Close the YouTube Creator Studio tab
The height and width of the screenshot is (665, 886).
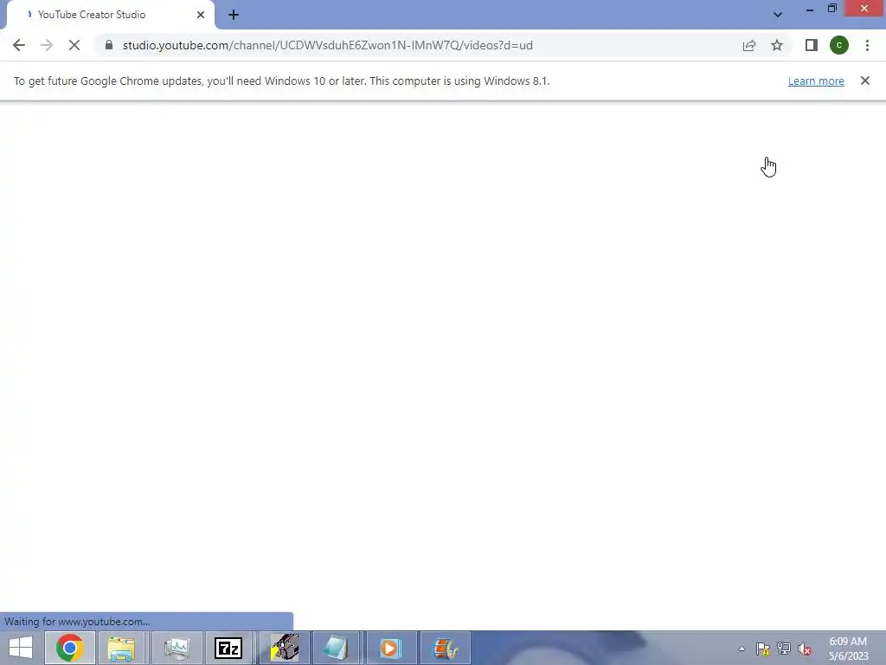tap(201, 15)
